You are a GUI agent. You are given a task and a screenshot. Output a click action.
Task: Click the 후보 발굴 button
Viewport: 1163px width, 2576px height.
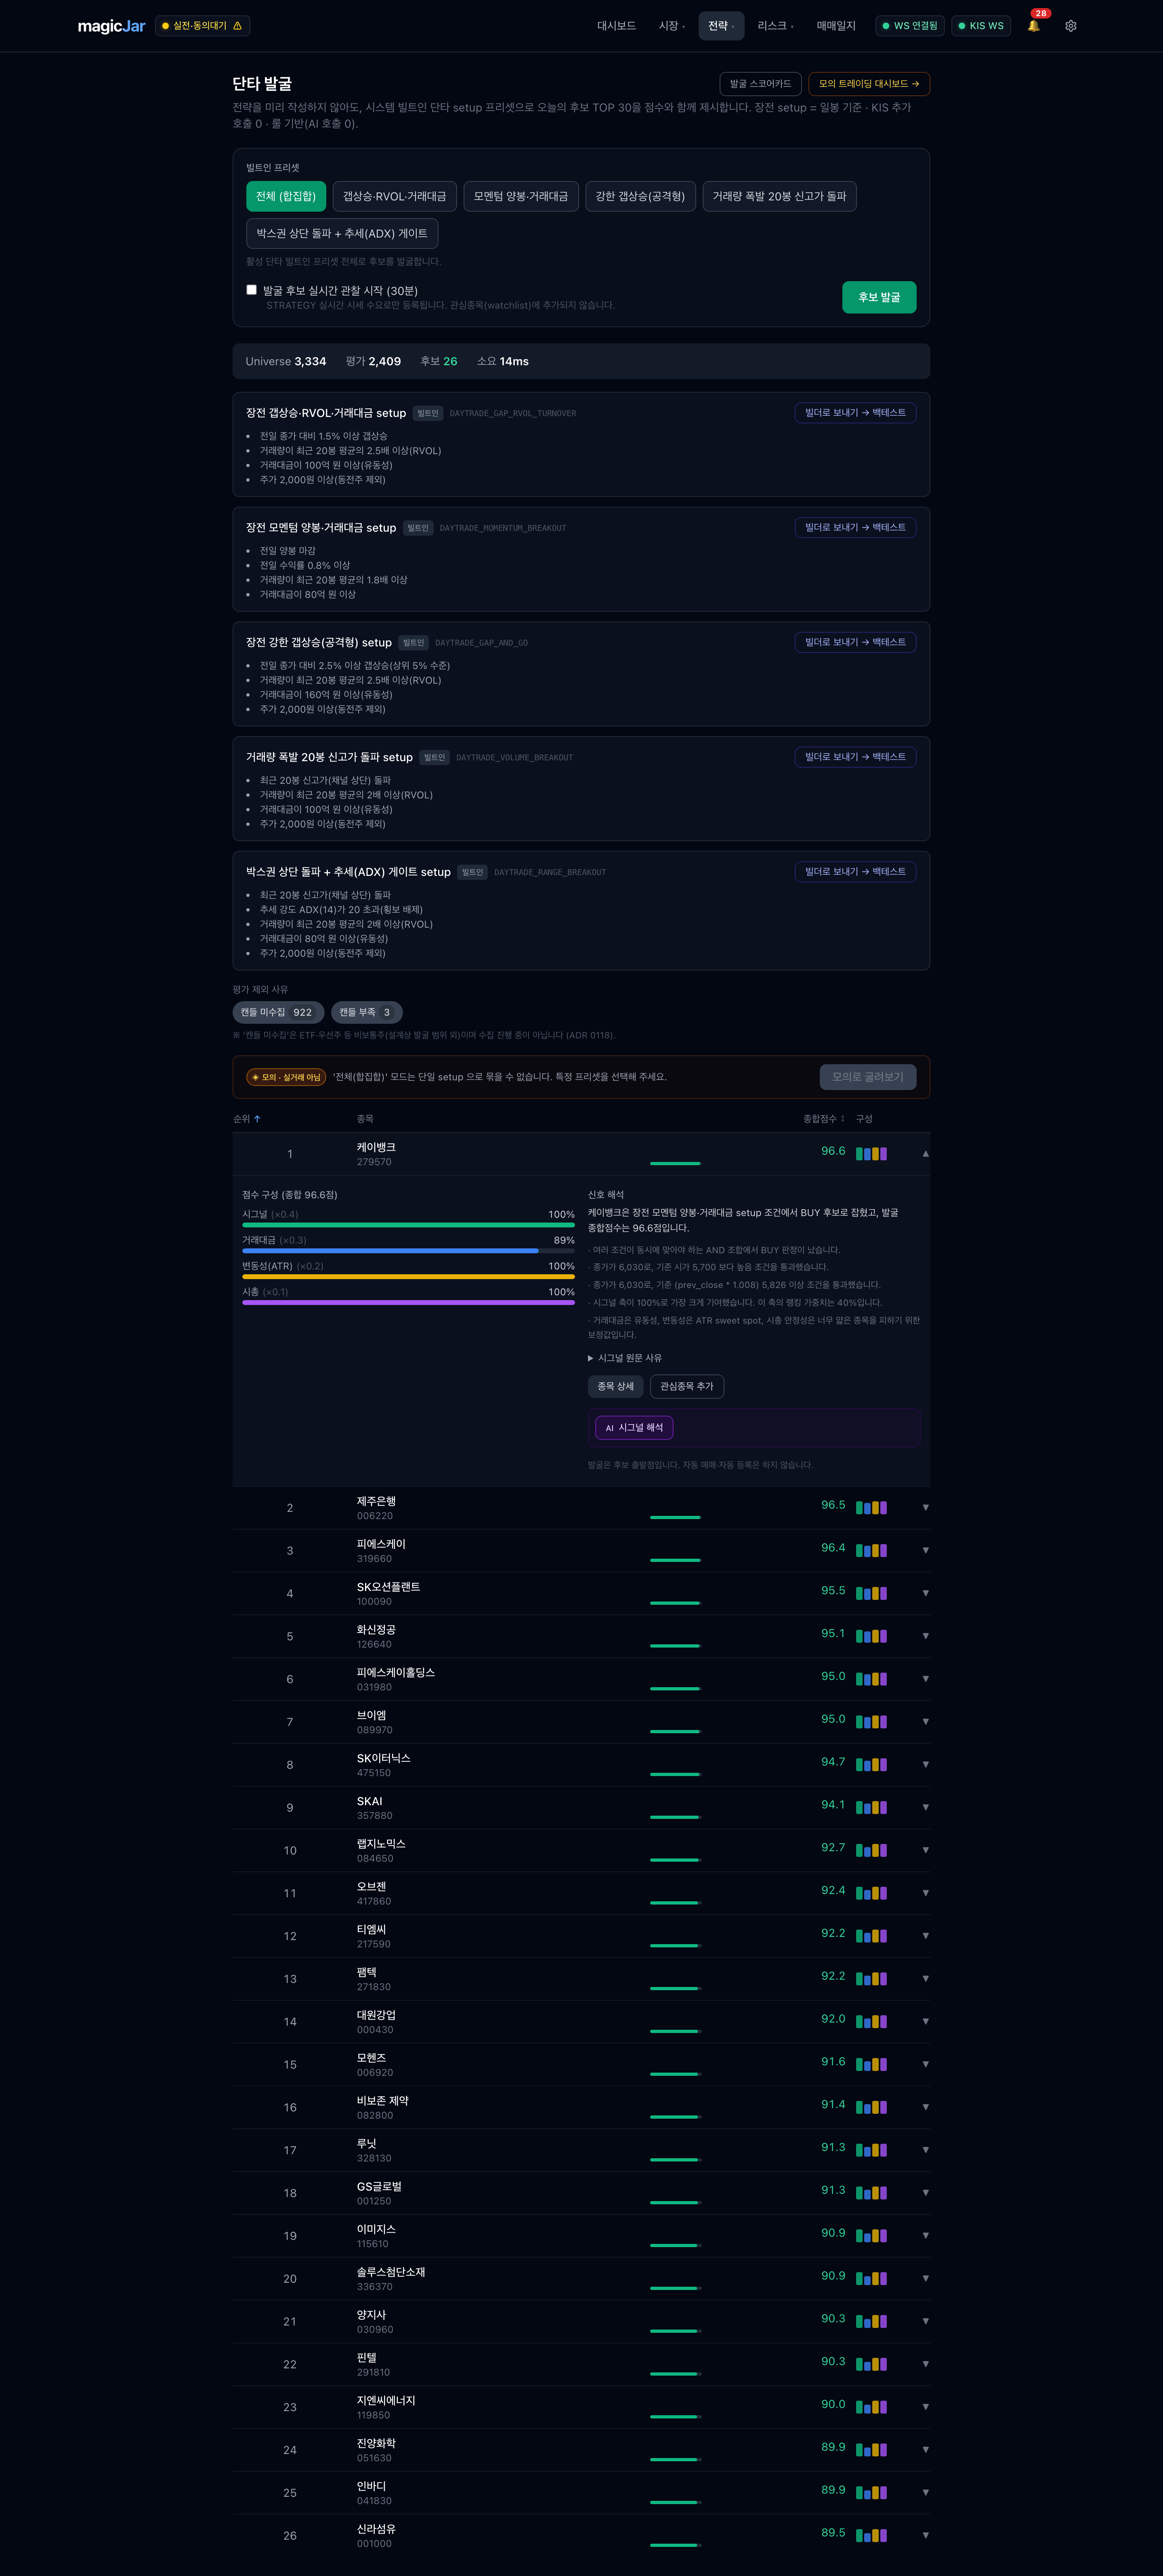(x=879, y=297)
